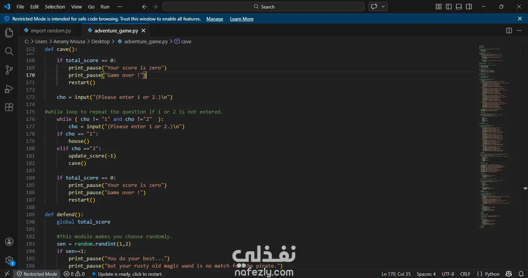
Task: Change the UTF-8 encoding setting
Action: (448, 274)
